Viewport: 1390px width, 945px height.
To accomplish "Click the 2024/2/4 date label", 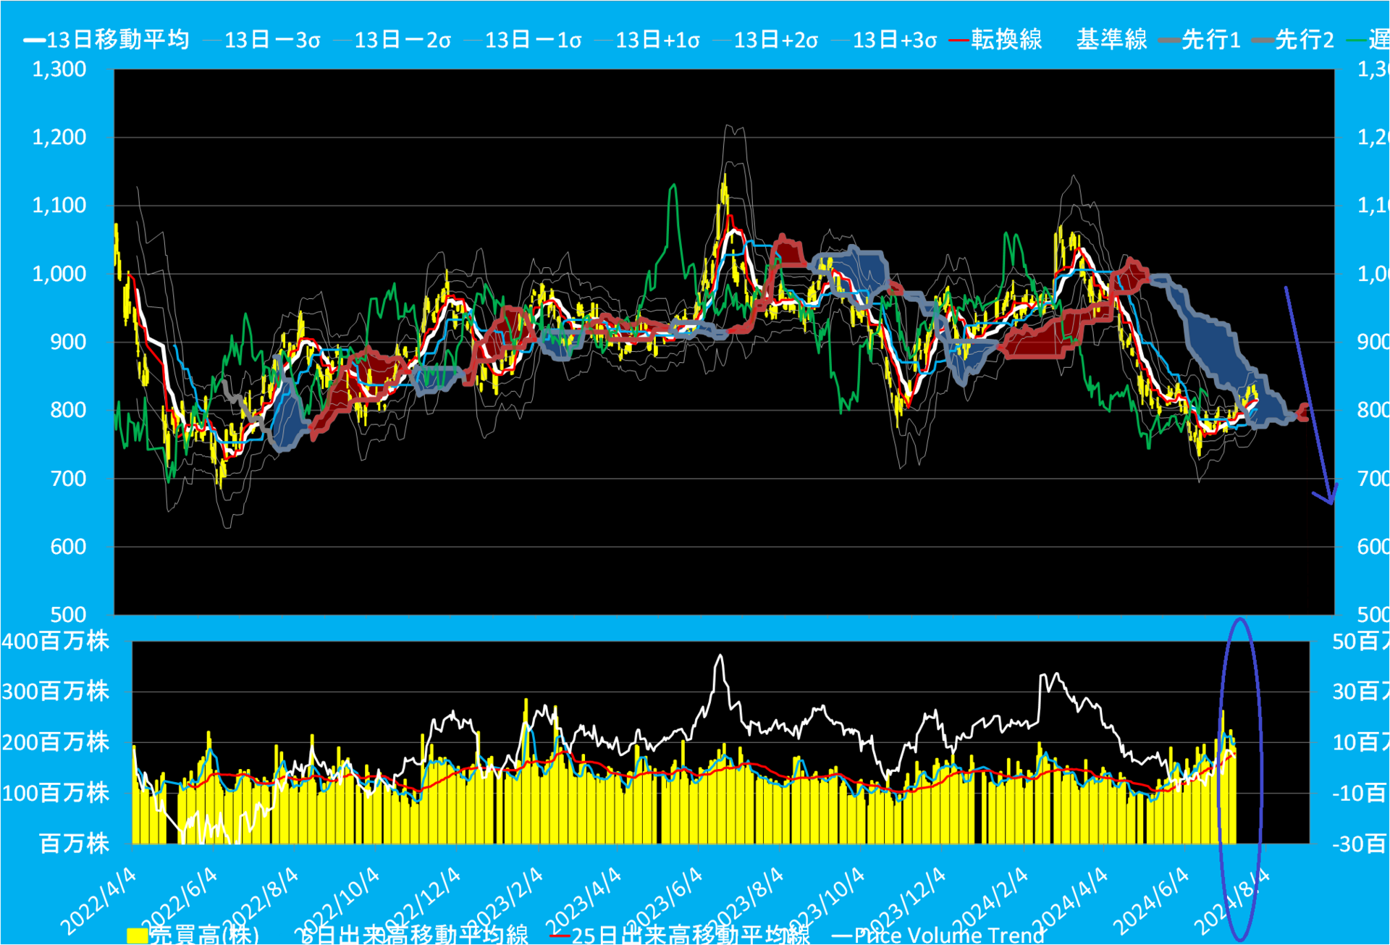I will [x=989, y=902].
